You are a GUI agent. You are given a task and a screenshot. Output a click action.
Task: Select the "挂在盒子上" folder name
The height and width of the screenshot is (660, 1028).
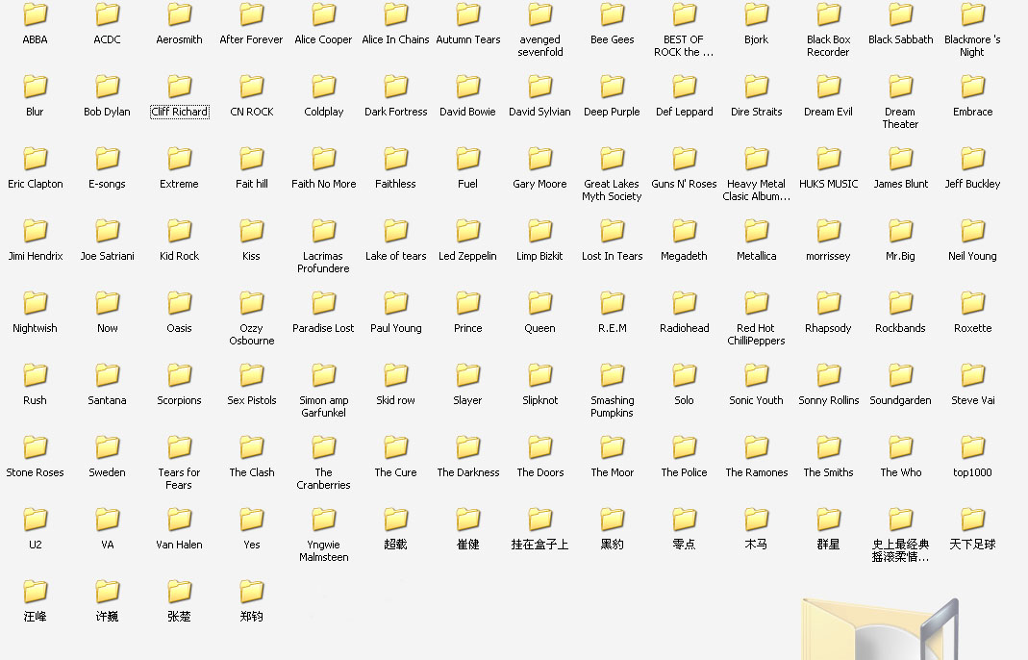[x=539, y=545]
